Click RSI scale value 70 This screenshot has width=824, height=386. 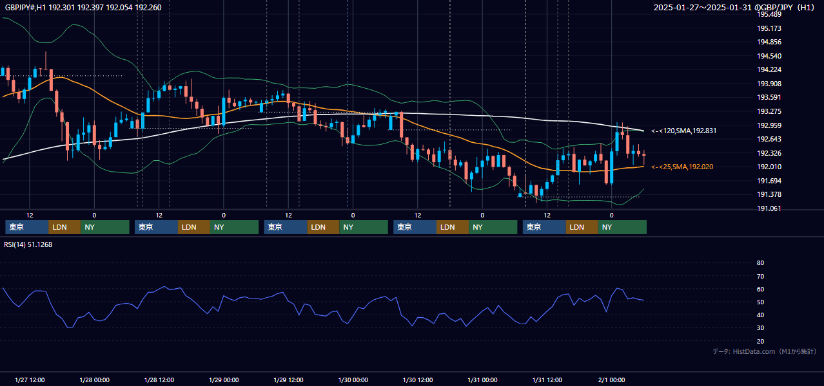(x=760, y=276)
